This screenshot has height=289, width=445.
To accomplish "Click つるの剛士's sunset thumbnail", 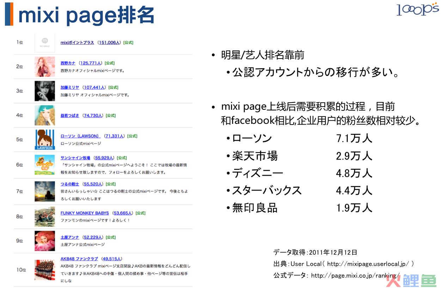I will pos(45,191).
